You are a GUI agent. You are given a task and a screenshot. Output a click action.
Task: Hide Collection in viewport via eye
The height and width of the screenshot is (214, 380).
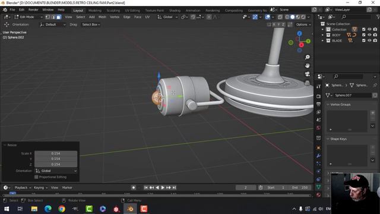369,29
